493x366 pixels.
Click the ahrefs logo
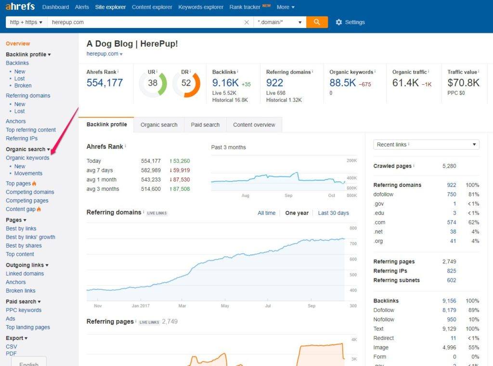point(20,6)
